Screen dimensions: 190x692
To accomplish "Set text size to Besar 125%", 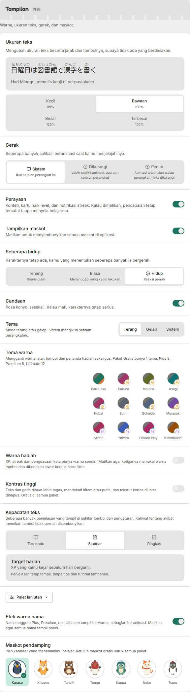I will click(x=50, y=121).
